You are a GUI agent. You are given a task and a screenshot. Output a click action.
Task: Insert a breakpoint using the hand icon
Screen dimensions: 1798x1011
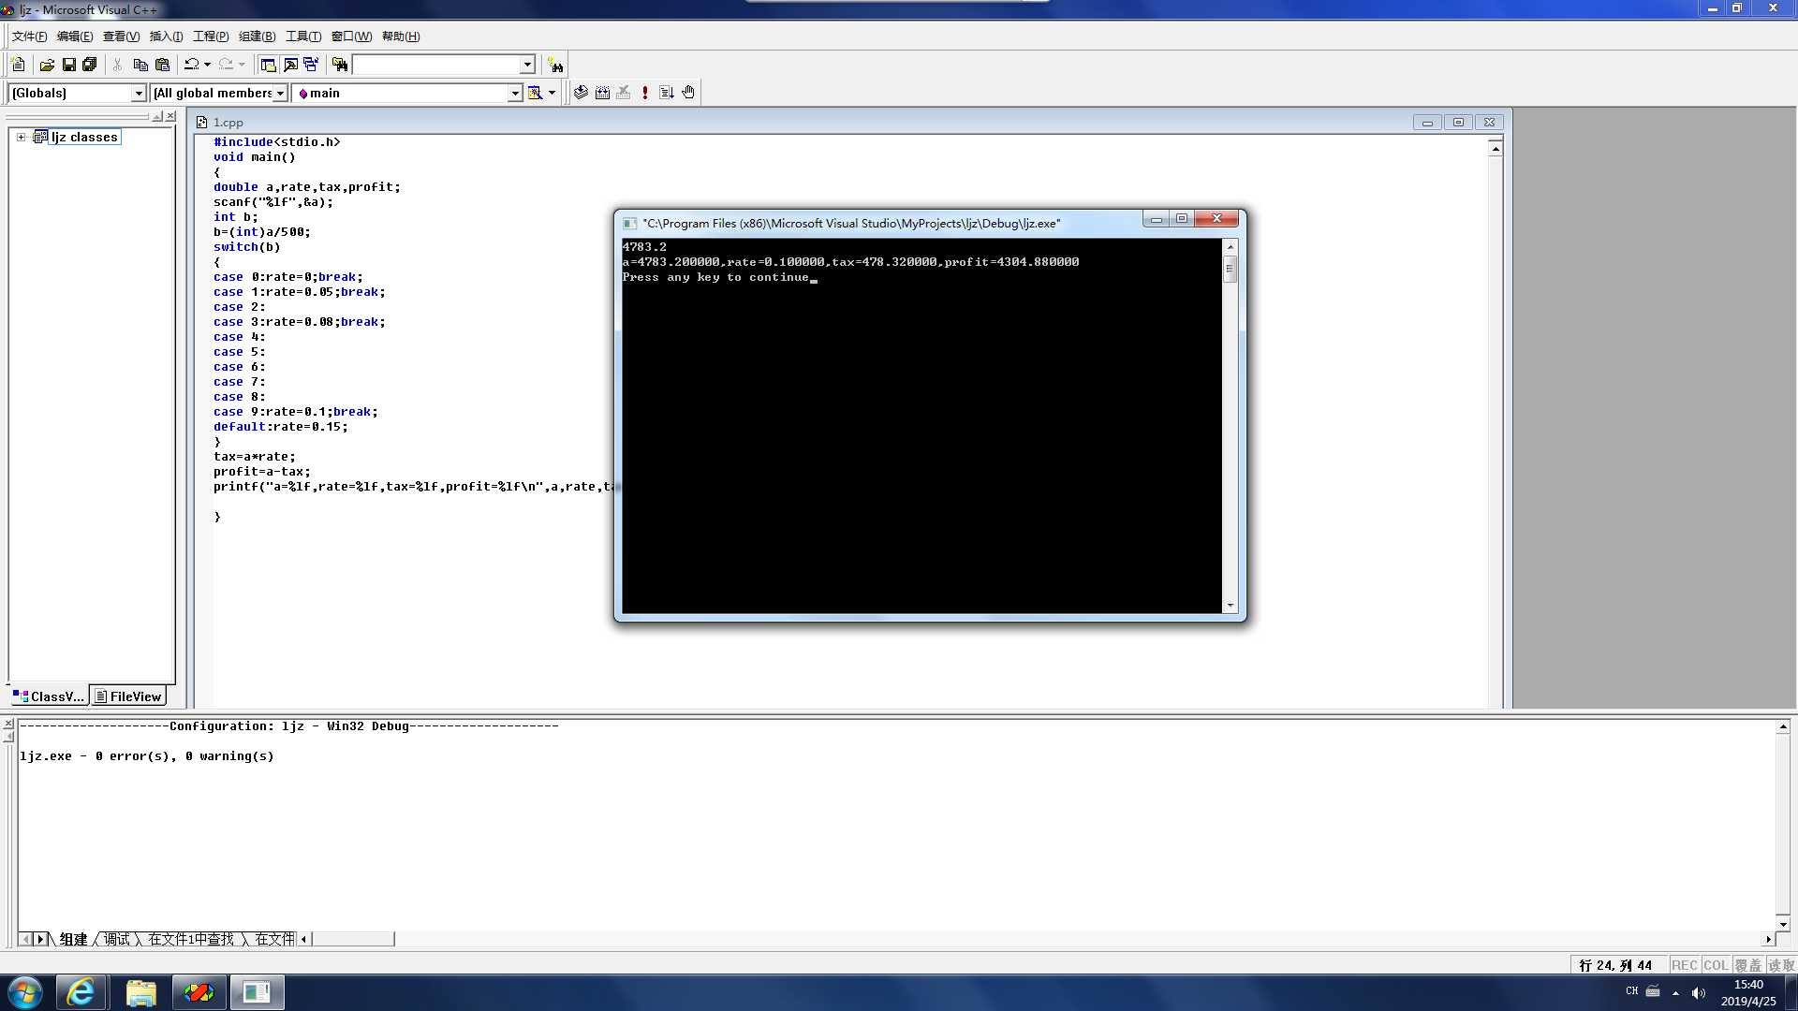click(688, 93)
